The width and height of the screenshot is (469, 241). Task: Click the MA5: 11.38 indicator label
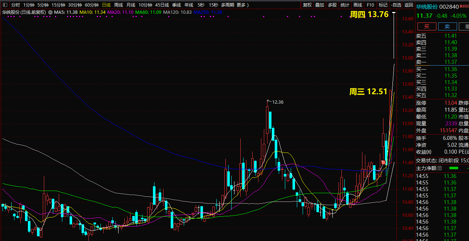[x=66, y=12]
